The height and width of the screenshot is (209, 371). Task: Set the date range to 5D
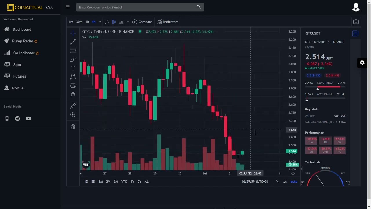(x=93, y=181)
